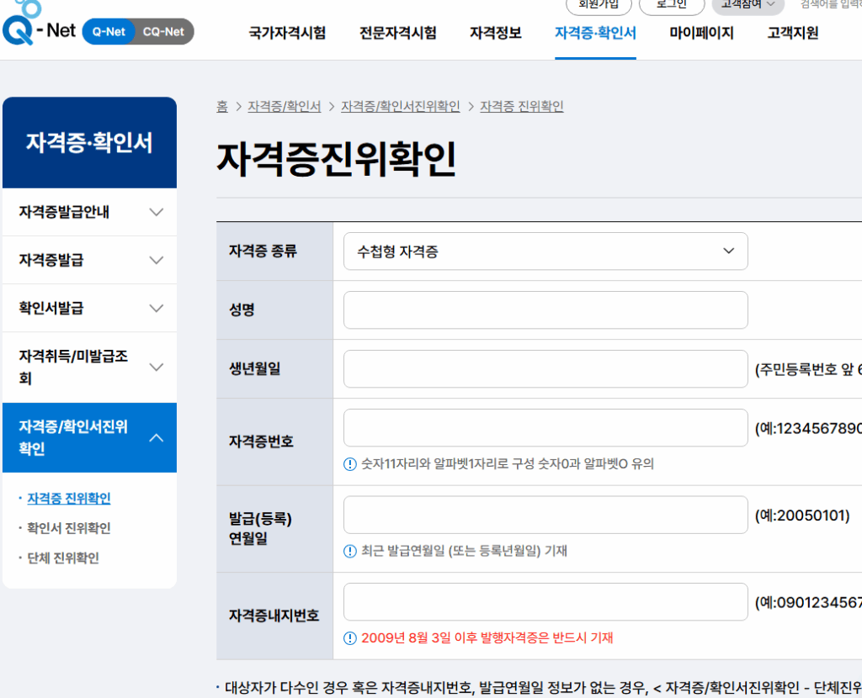The height and width of the screenshot is (698, 862).
Task: Open the 고객참여 dropdown
Action: (748, 5)
